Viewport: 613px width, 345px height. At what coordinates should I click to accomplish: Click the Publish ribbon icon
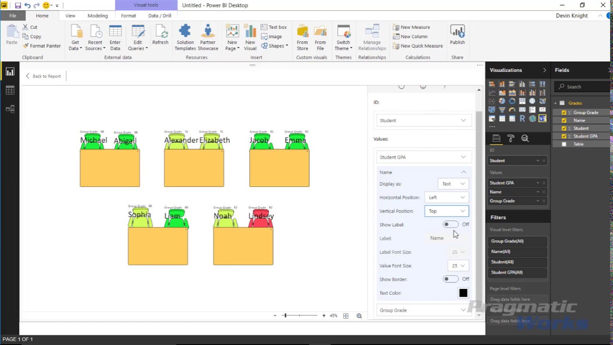tap(457, 36)
